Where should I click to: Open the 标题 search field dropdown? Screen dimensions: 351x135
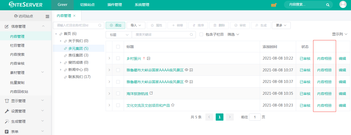point(119,35)
